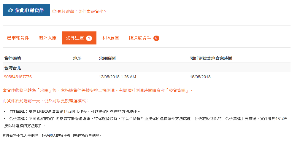Click the pointing hand icon on the declare button
Image resolution: width=292 pixels, height=142 pixels.
pyautogui.click(x=11, y=10)
